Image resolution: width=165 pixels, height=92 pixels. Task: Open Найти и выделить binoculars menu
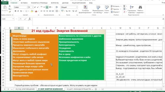(x=140, y=9)
